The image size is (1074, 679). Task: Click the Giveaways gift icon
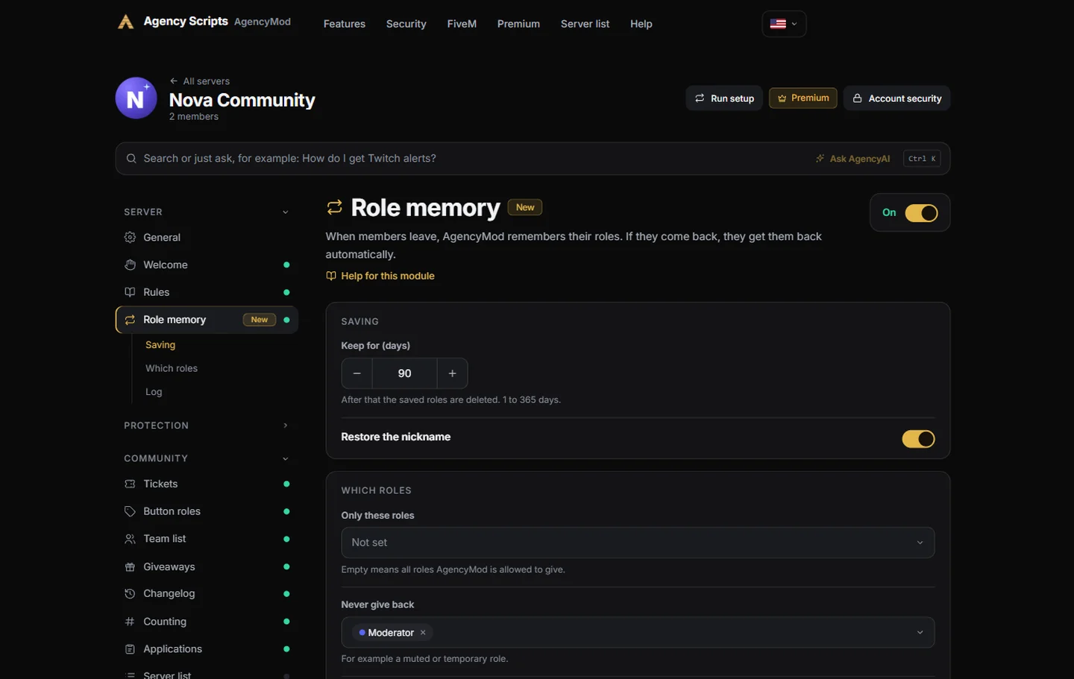click(x=130, y=566)
